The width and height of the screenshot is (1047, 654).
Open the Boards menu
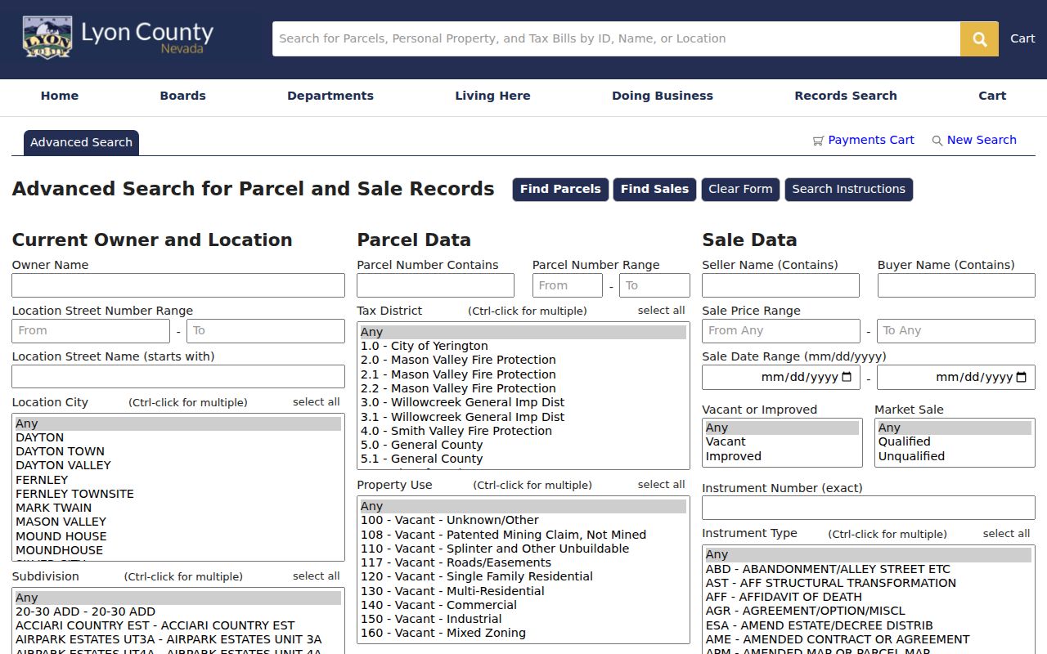coord(182,96)
